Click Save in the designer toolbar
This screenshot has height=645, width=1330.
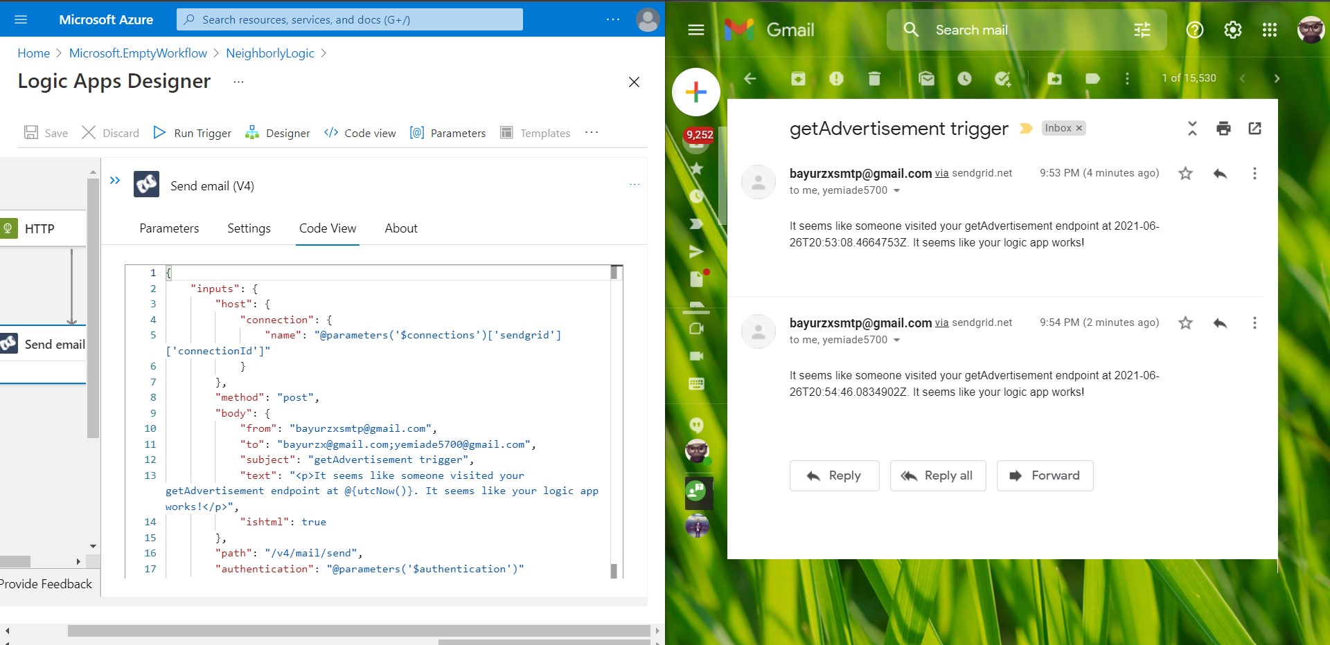point(46,133)
